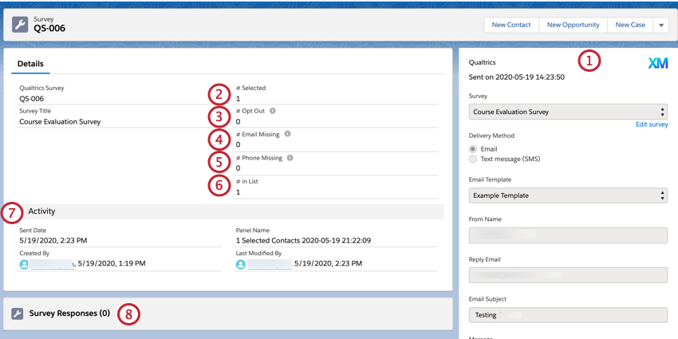Click the New Case button
This screenshot has width=678, height=339.
tap(630, 26)
